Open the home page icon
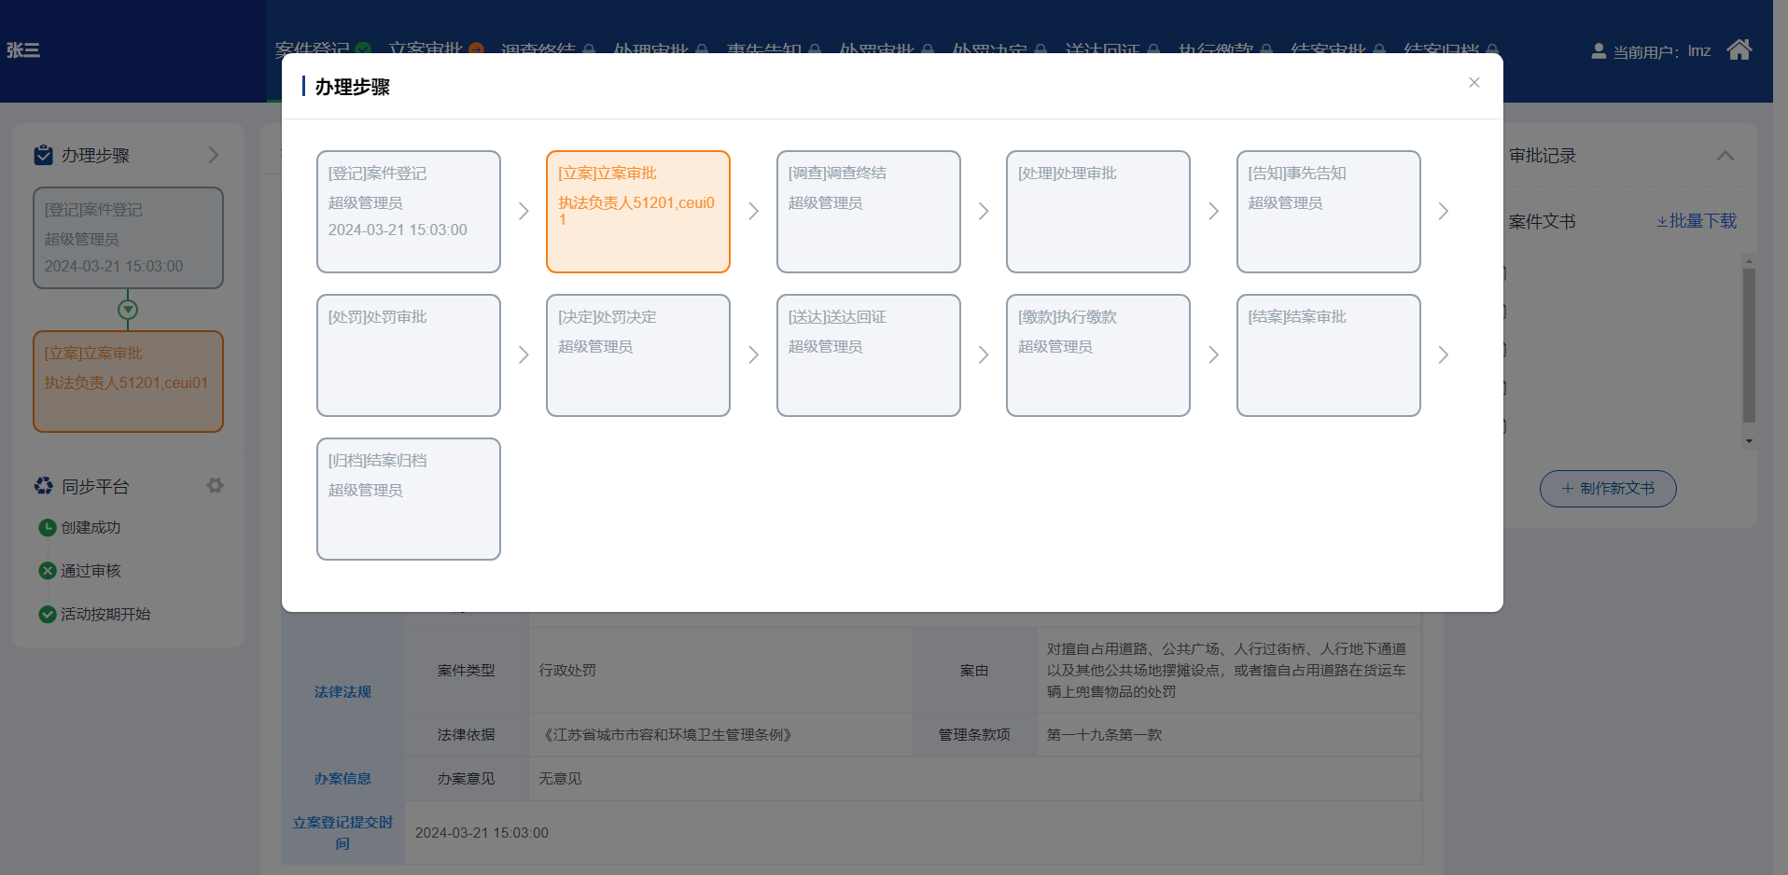The width and height of the screenshot is (1788, 875). (x=1739, y=49)
